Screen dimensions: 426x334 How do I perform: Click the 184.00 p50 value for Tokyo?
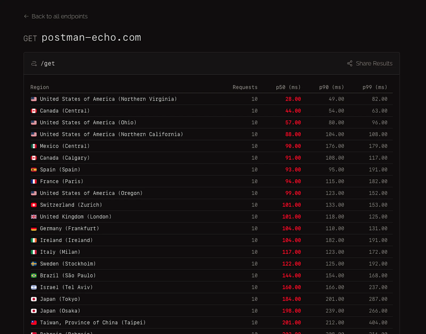[x=292, y=299]
